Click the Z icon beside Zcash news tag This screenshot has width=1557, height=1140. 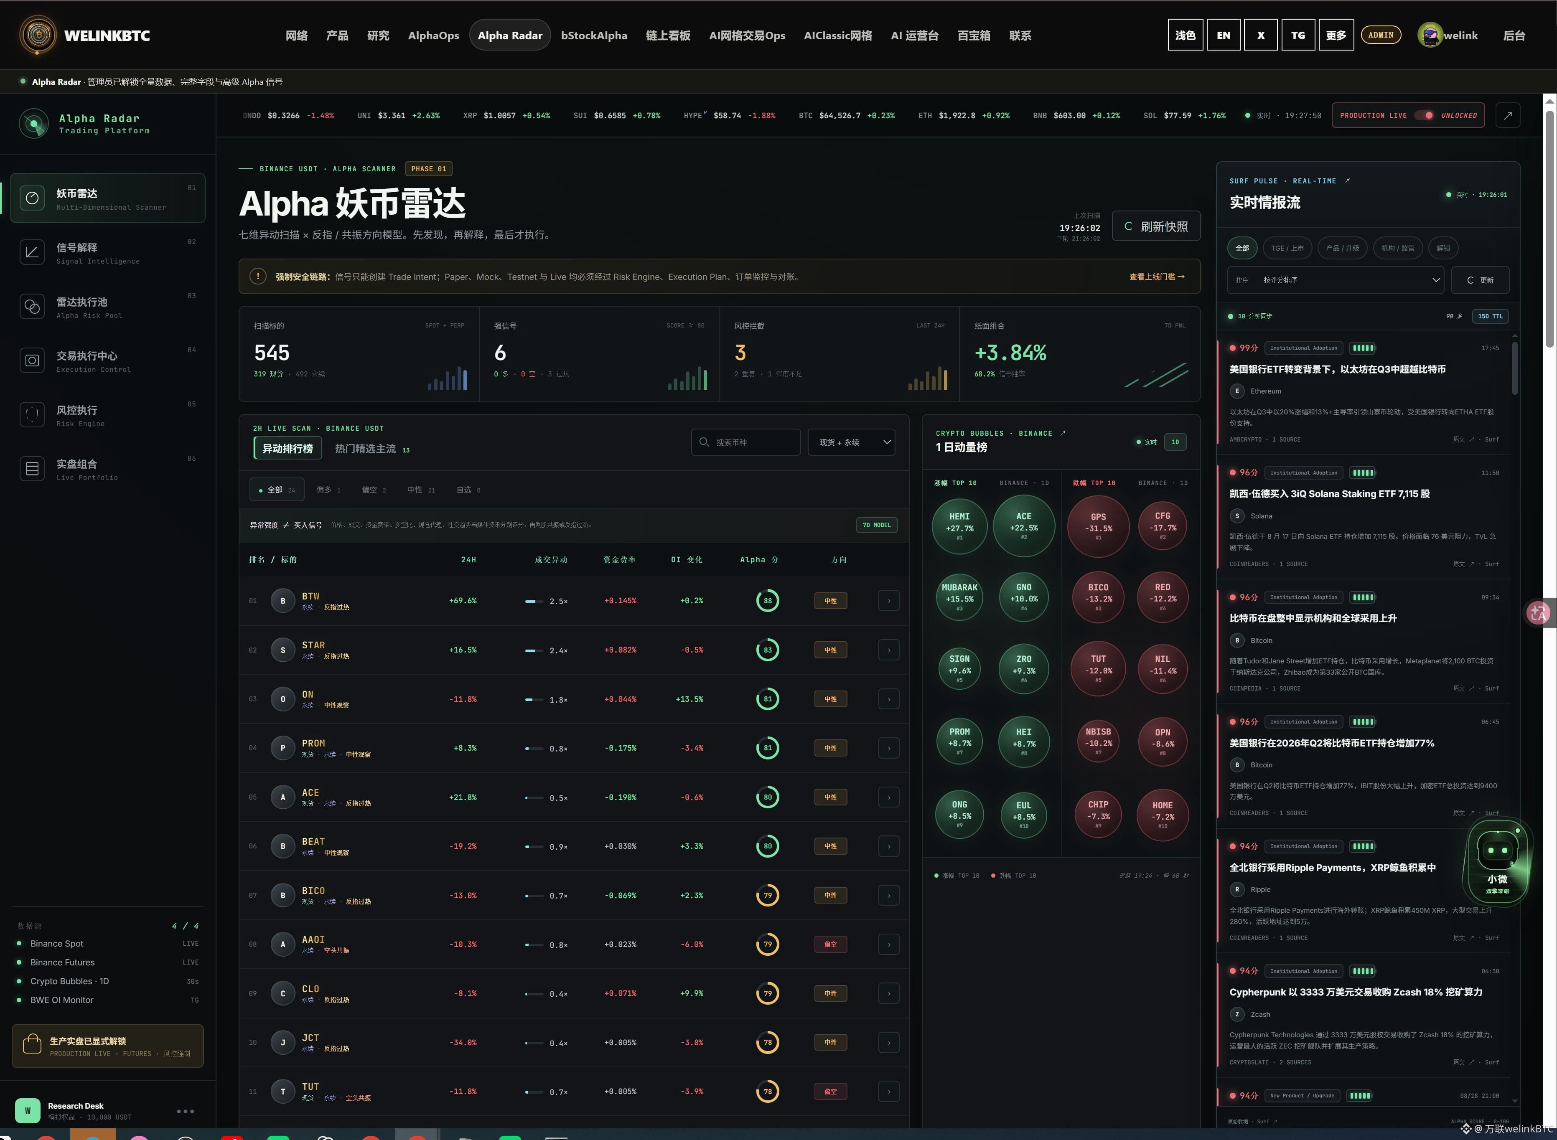(x=1237, y=1014)
